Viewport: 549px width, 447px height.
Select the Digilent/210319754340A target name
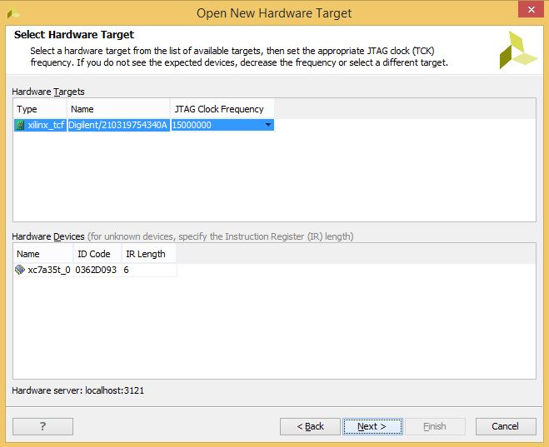pyautogui.click(x=117, y=125)
